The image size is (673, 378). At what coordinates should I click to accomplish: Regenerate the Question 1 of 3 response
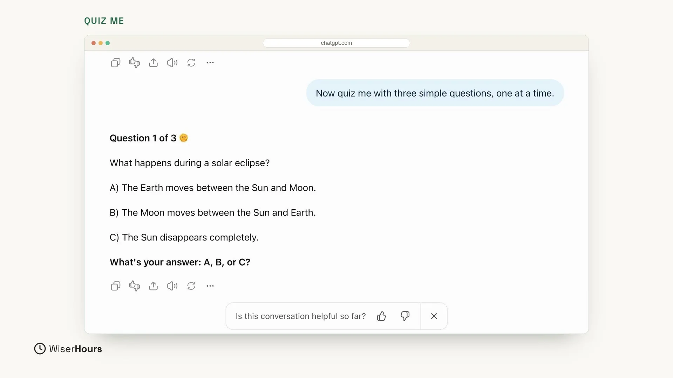click(191, 286)
